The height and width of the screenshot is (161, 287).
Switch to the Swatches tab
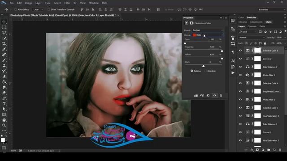(x=252, y=17)
